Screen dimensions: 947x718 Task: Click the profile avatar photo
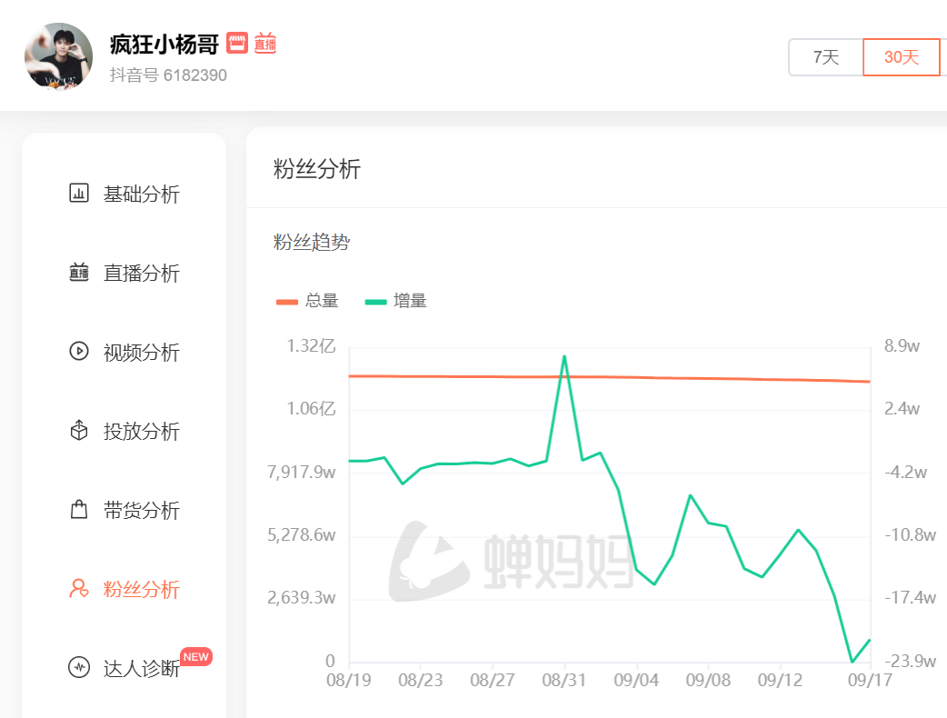pos(58,56)
